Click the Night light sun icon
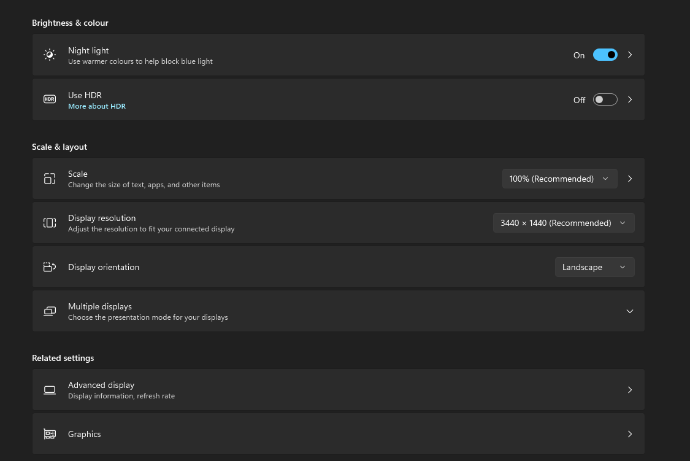This screenshot has height=461, width=690. [50, 55]
